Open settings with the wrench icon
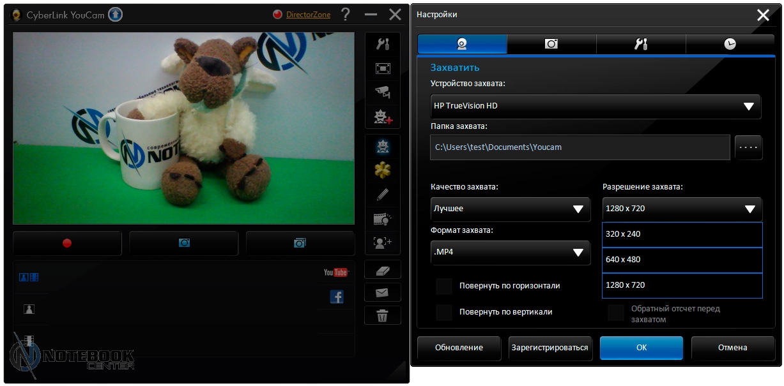The image size is (784, 386). point(383,44)
